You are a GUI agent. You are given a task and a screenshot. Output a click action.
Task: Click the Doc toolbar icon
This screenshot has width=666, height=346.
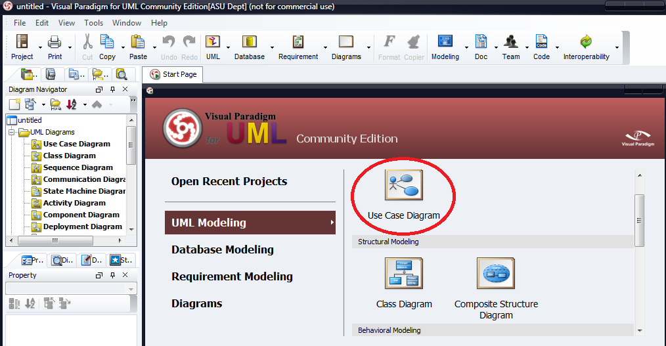(x=481, y=41)
